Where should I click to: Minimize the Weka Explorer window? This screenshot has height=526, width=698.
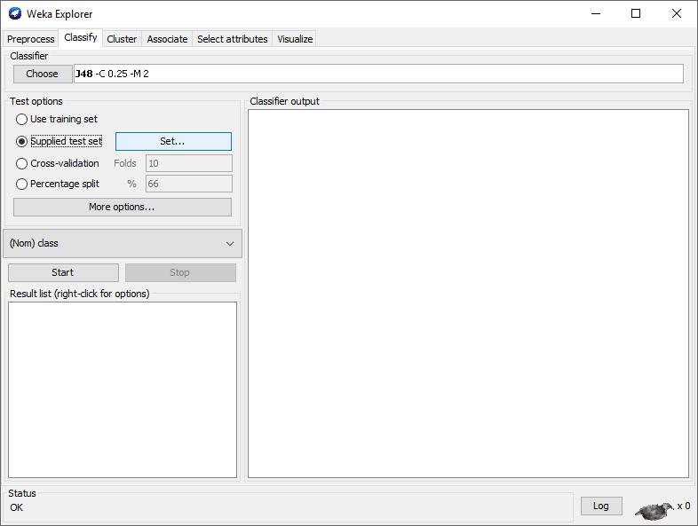596,14
